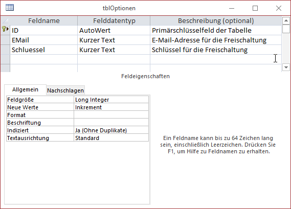Select the row selector for EMail field
The height and width of the screenshot is (209, 291).
click(x=5, y=40)
